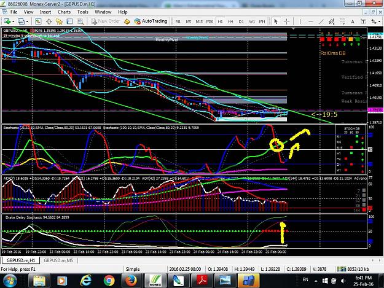Screen dimensions: 384x288
Task: Select the Text Label tool
Action: pyautogui.click(x=363, y=21)
